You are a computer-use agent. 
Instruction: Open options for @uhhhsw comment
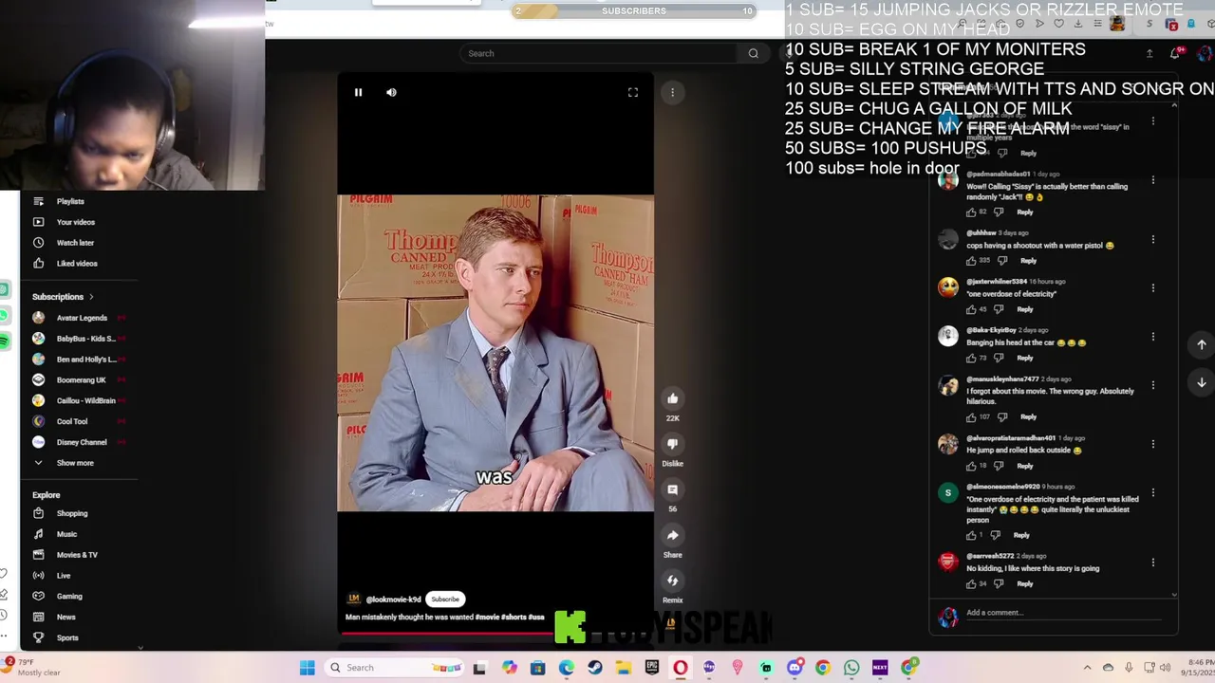click(1153, 239)
